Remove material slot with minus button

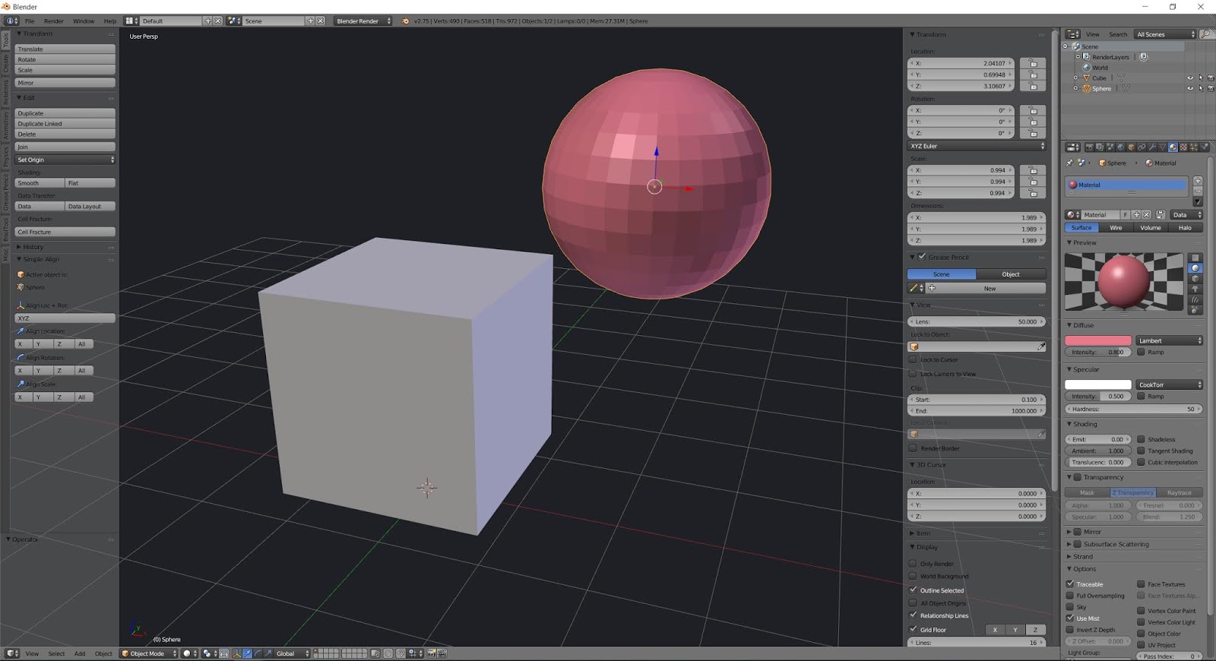pyautogui.click(x=1198, y=191)
